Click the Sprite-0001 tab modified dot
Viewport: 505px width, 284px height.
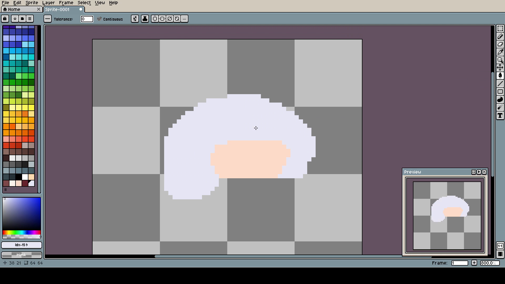[x=81, y=9]
